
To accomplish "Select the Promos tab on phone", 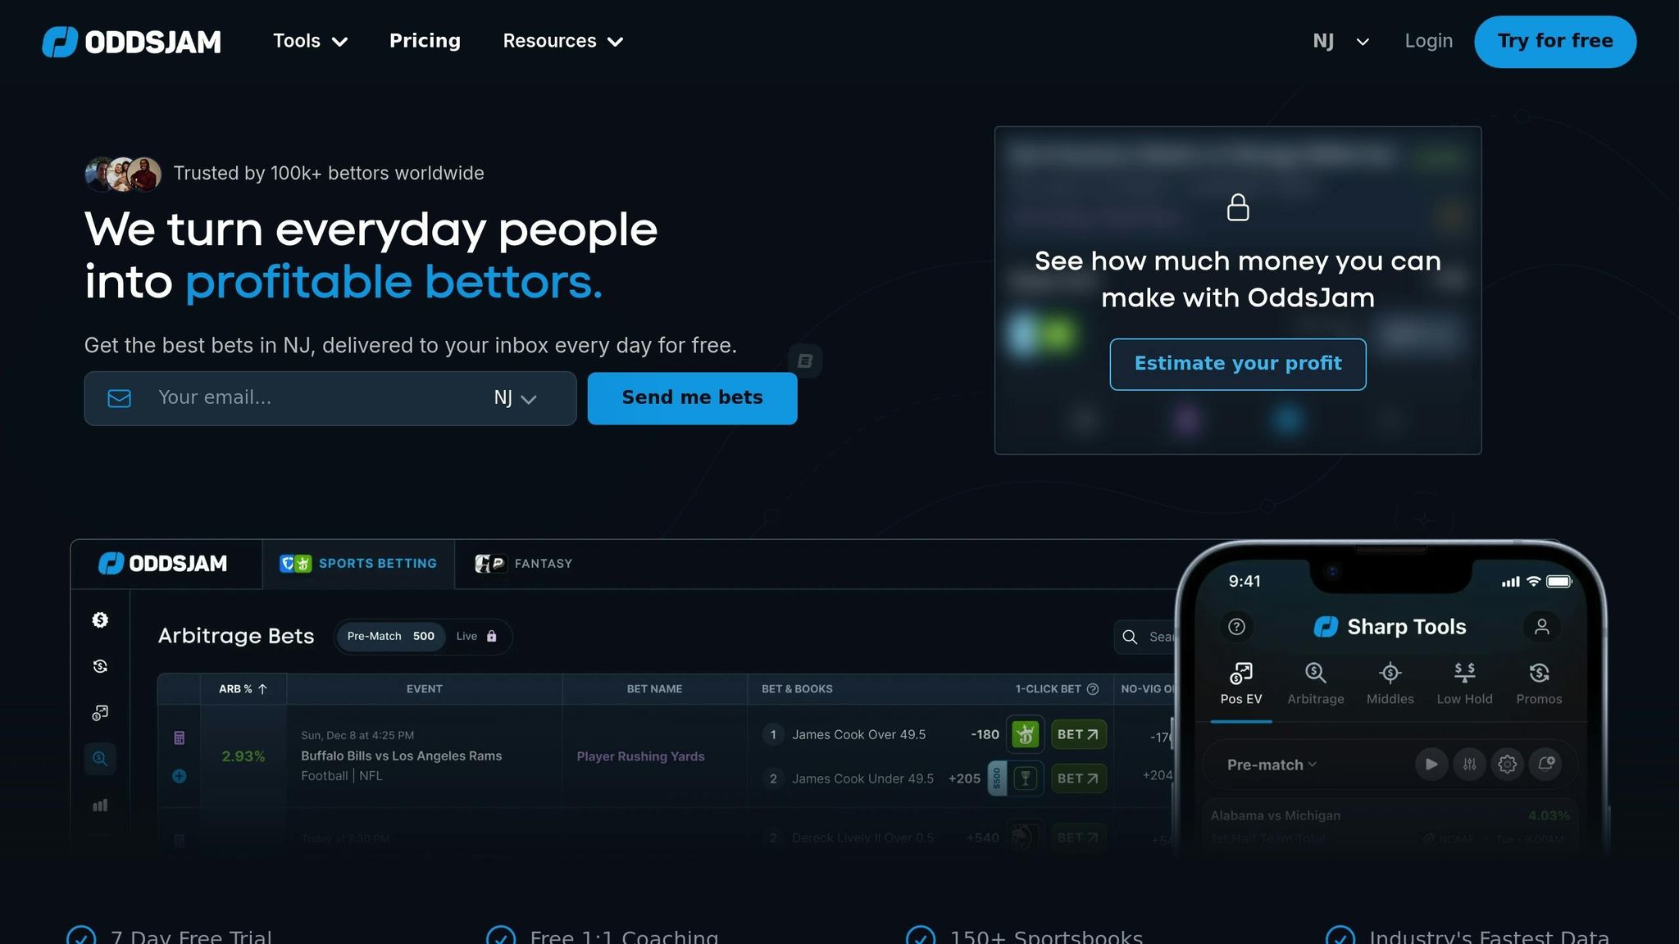I will click(1539, 683).
